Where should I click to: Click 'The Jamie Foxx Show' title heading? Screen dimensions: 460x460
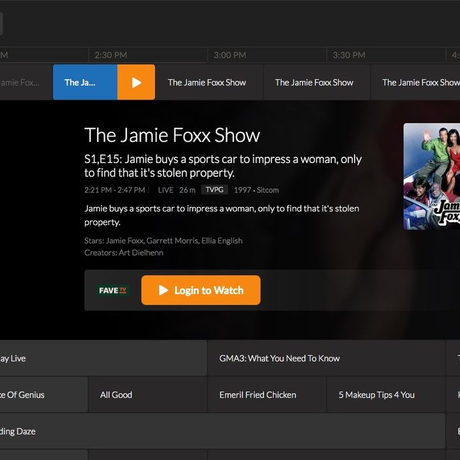[172, 135]
